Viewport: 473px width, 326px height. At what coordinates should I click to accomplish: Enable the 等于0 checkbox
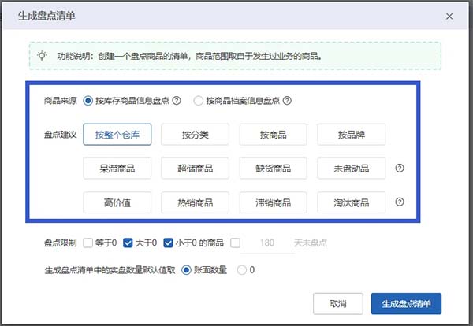click(x=88, y=243)
